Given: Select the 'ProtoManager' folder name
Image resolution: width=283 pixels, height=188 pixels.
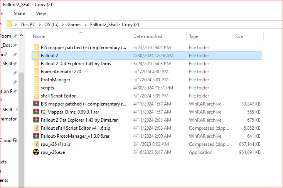Looking at the screenshot, I should point(56,80).
